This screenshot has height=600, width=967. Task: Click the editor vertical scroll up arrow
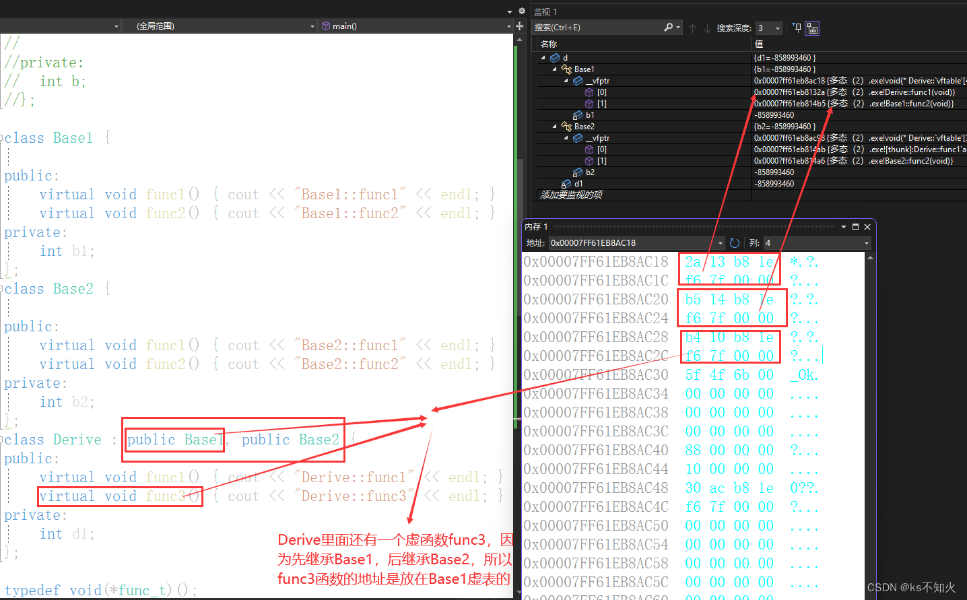(519, 40)
